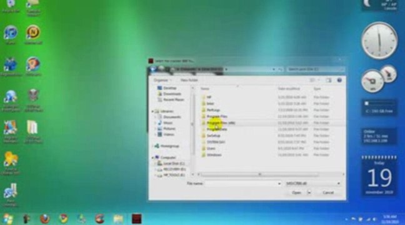
Task: Click the New folder button
Action: [189, 81]
